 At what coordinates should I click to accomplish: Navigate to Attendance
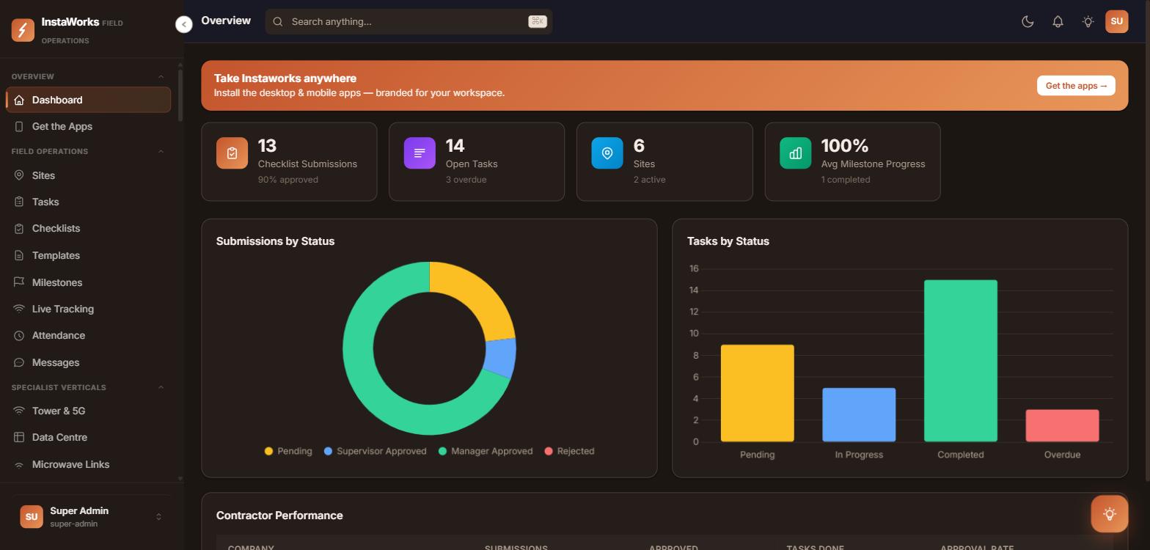(89, 335)
